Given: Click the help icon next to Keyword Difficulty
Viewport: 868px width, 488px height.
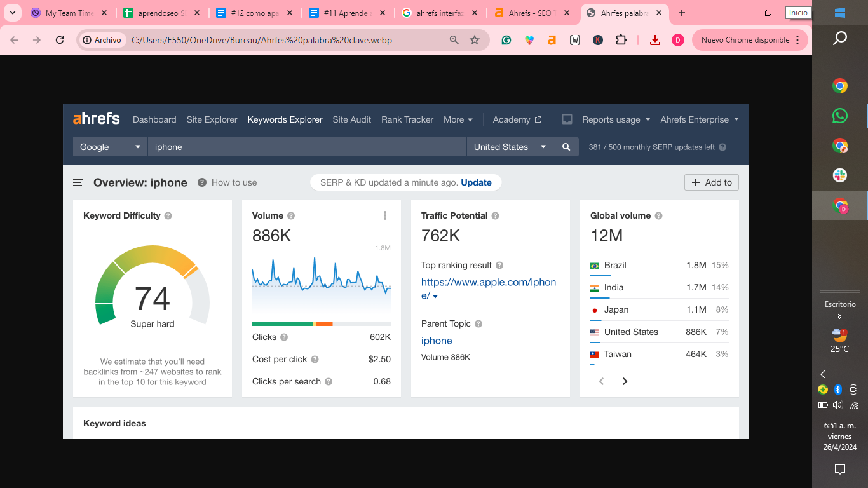Looking at the screenshot, I should tap(168, 215).
